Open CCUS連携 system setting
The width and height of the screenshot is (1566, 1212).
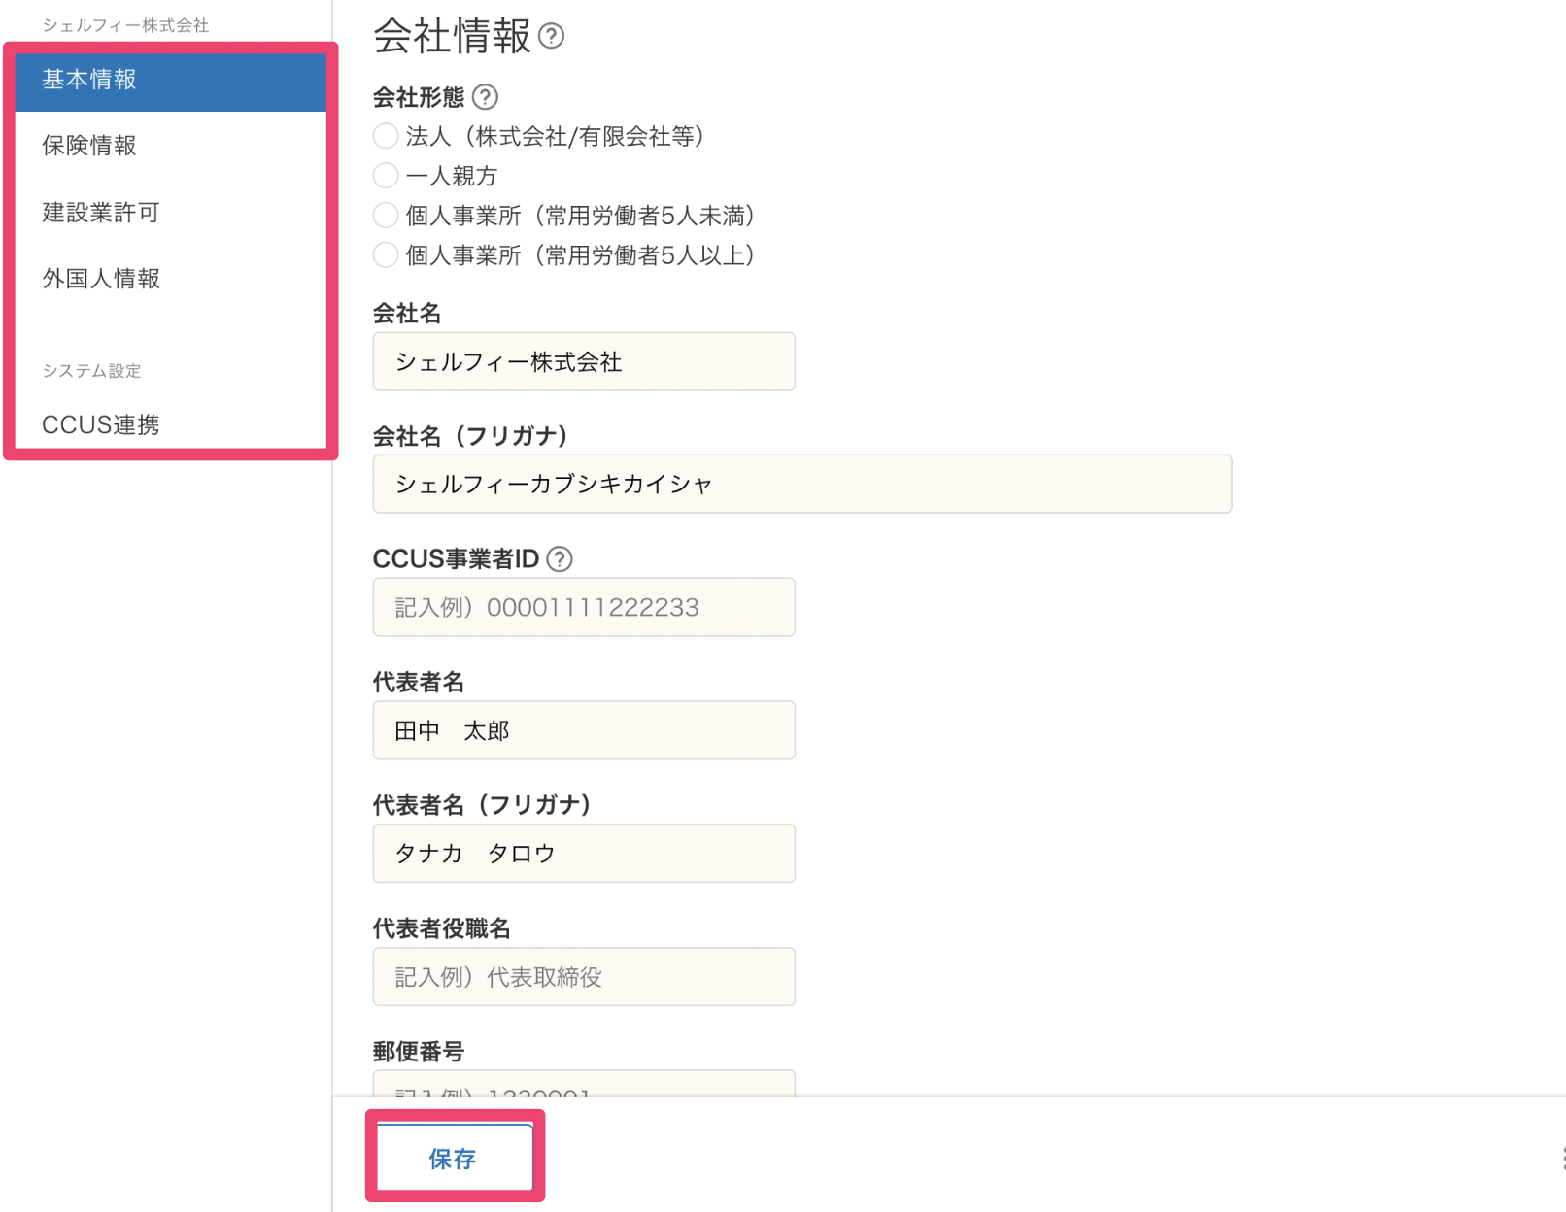pos(171,424)
